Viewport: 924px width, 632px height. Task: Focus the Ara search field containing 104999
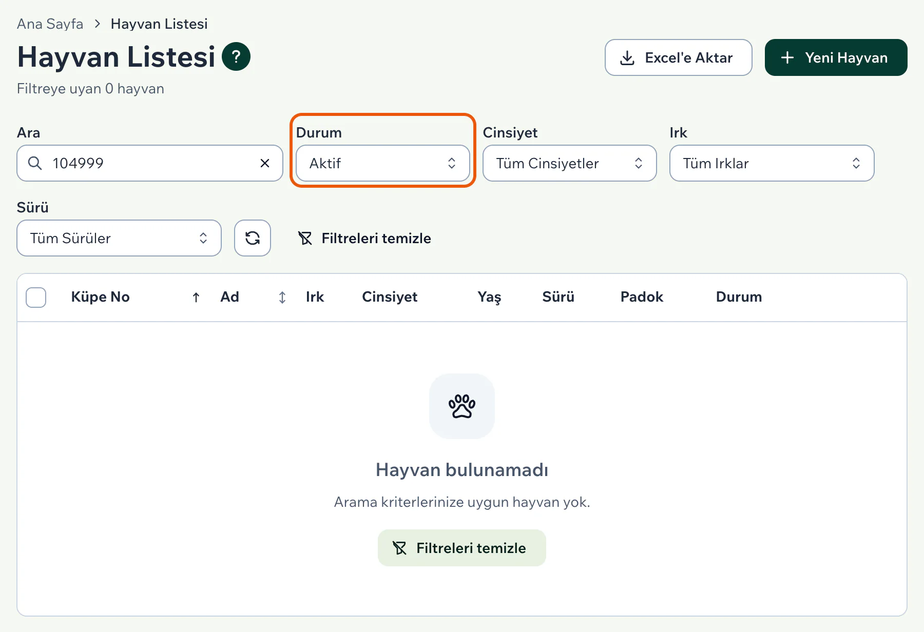point(150,163)
